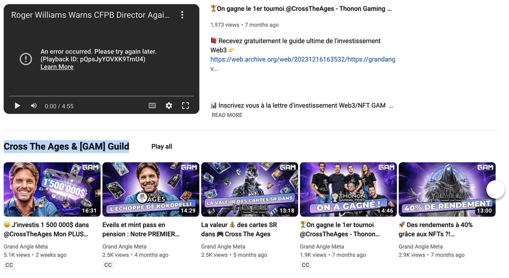Toggle closed captions in video player
509x278 pixels.
152,106
